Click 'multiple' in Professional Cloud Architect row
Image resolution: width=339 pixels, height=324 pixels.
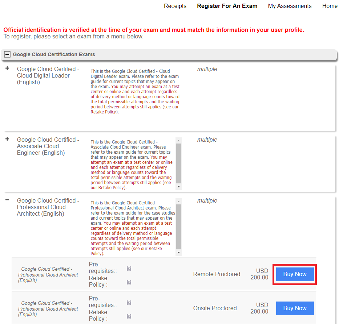click(207, 201)
